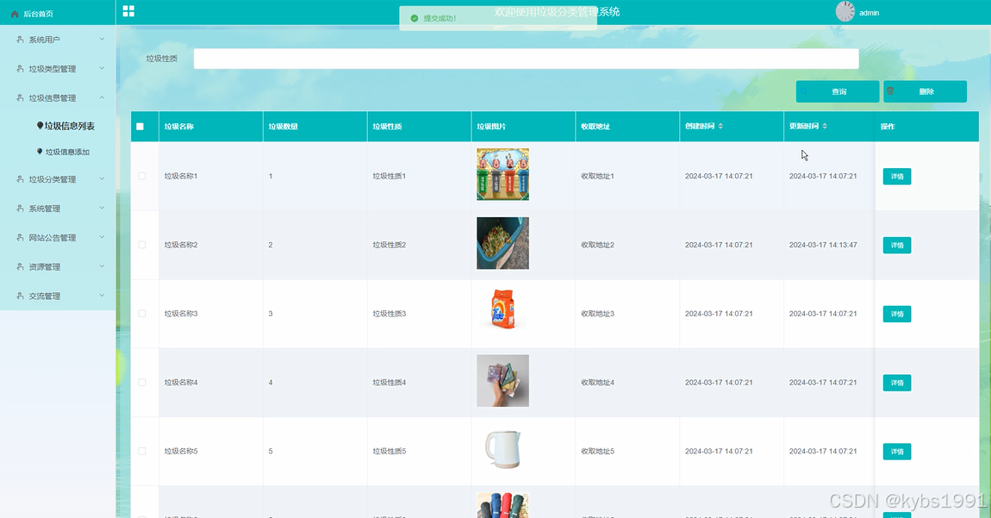Click the pin icon beside 垃圾信息添加
The height and width of the screenshot is (518, 991).
(x=40, y=152)
